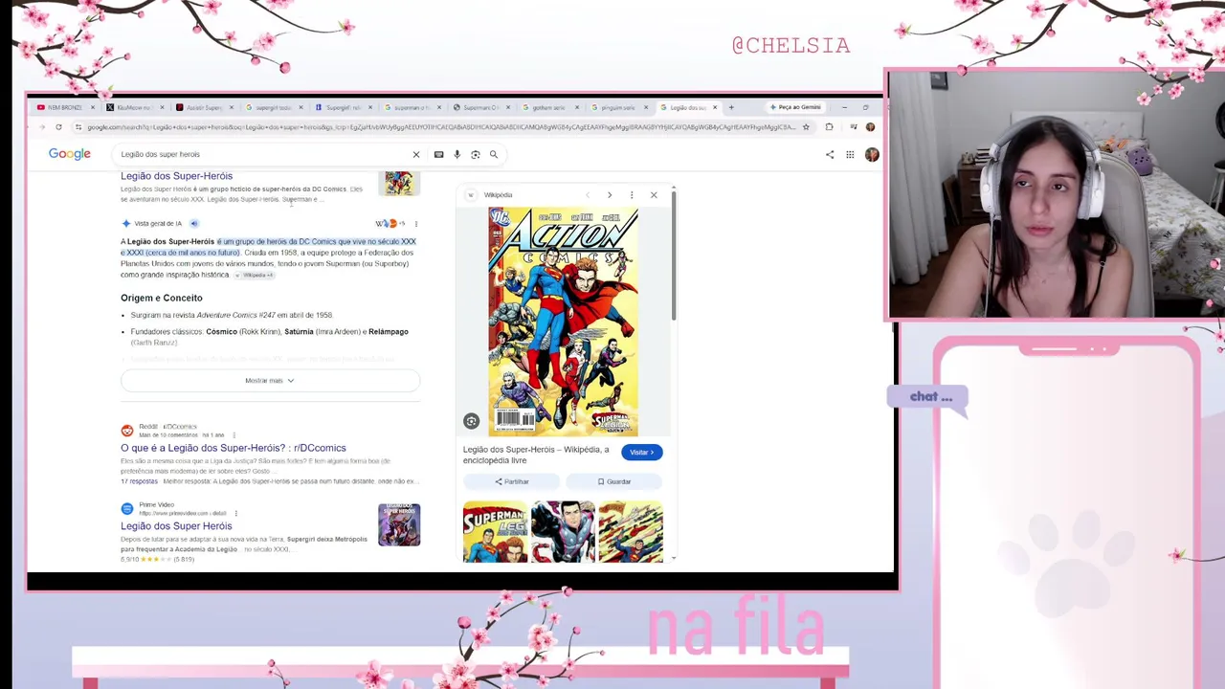Screen dimensions: 1225x689
Task: Start voice search with microphone icon
Action: click(457, 154)
